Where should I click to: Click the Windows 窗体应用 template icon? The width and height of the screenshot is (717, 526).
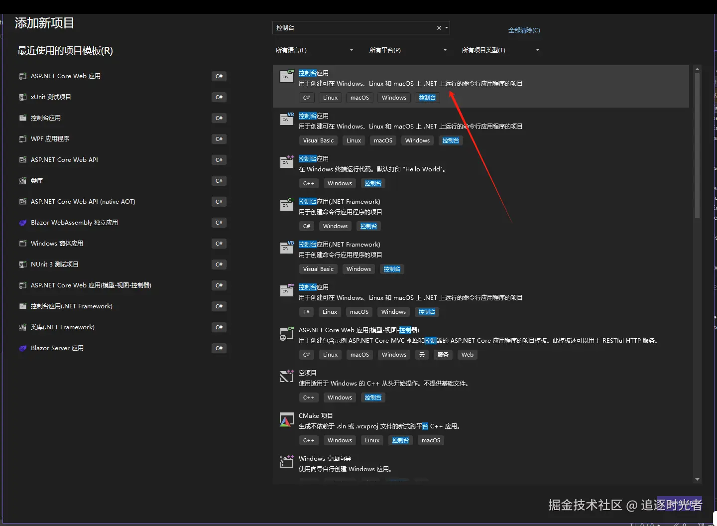[x=23, y=244]
